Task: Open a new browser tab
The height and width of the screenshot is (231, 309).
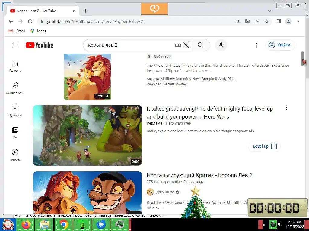Action: point(85,11)
